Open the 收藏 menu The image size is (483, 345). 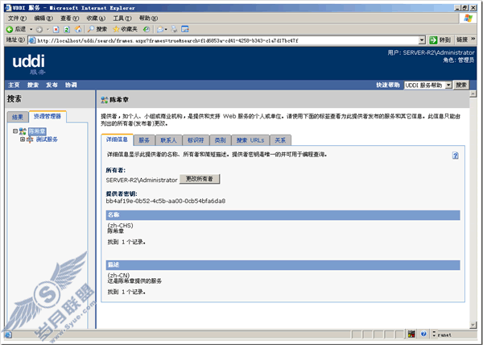coord(96,19)
